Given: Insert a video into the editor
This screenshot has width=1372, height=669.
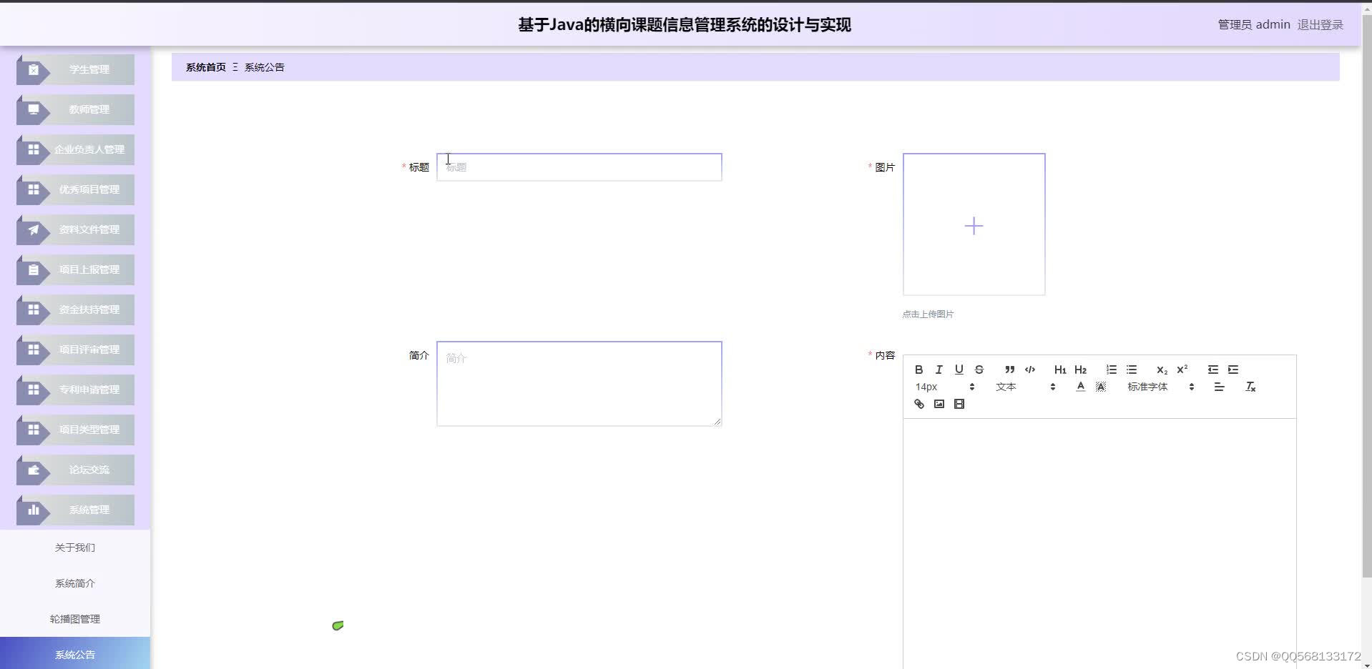Looking at the screenshot, I should 959,404.
